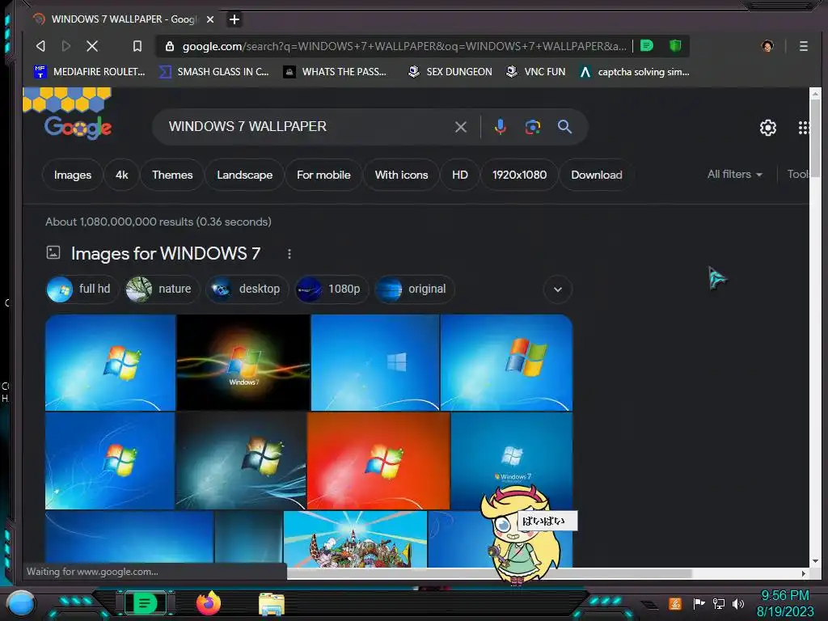
Task: Open the black Windows 7 logo thumbnail
Action: coord(243,363)
